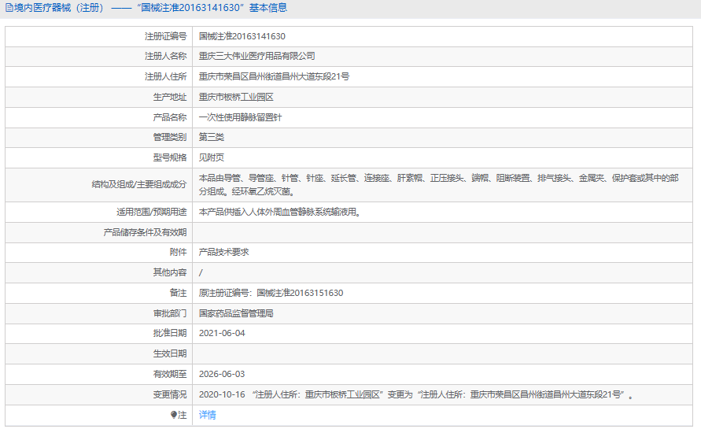Select address 重庆市荣昌区昌州街道昌州大道东段21号 in 注册人住所 row
701x429 pixels.
point(274,76)
